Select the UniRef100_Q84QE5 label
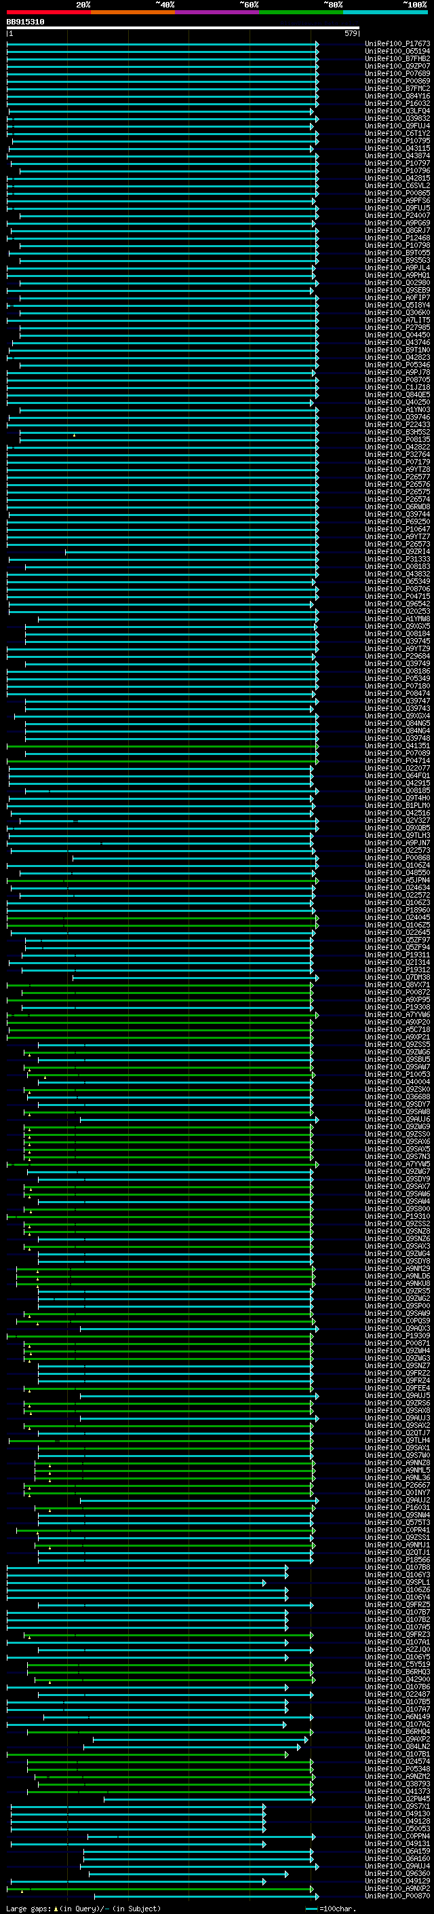Viewport: 434px width, 1914px height. click(397, 394)
